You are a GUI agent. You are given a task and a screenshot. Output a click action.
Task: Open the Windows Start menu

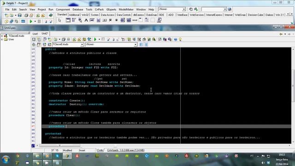6,159
